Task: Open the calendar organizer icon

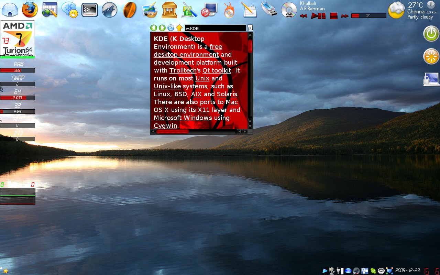Action: click(49, 10)
